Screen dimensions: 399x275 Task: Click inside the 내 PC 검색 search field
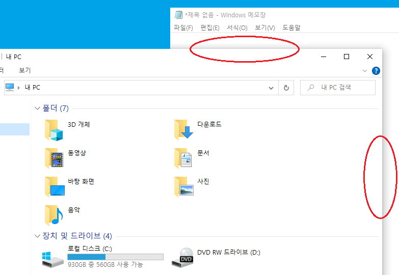[x=338, y=88]
